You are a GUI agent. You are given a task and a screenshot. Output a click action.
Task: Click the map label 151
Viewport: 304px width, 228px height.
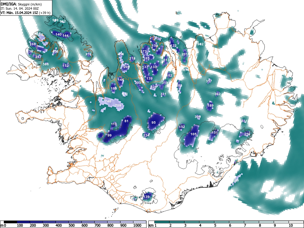[x=214, y=133]
